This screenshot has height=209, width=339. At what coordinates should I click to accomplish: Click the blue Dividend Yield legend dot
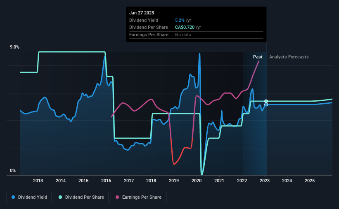[x=13, y=197]
